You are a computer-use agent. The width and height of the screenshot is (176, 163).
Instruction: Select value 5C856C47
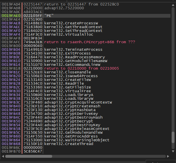tap(33, 151)
